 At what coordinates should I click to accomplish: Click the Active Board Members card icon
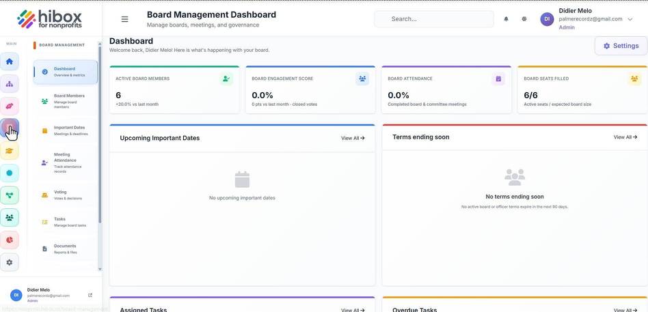pos(226,79)
